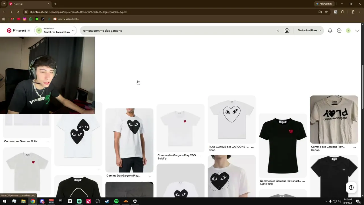Open more options for Comme des Garçons PLAY pin
The height and width of the screenshot is (205, 364).
pyautogui.click(x=48, y=142)
